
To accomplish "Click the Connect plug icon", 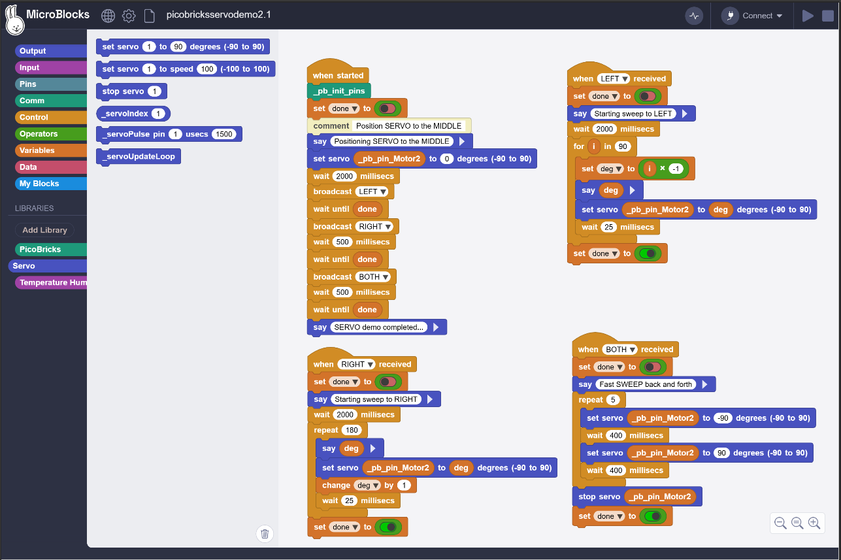I will click(730, 16).
